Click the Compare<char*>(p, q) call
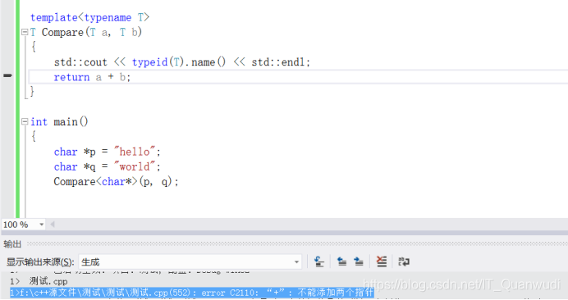 (116, 181)
